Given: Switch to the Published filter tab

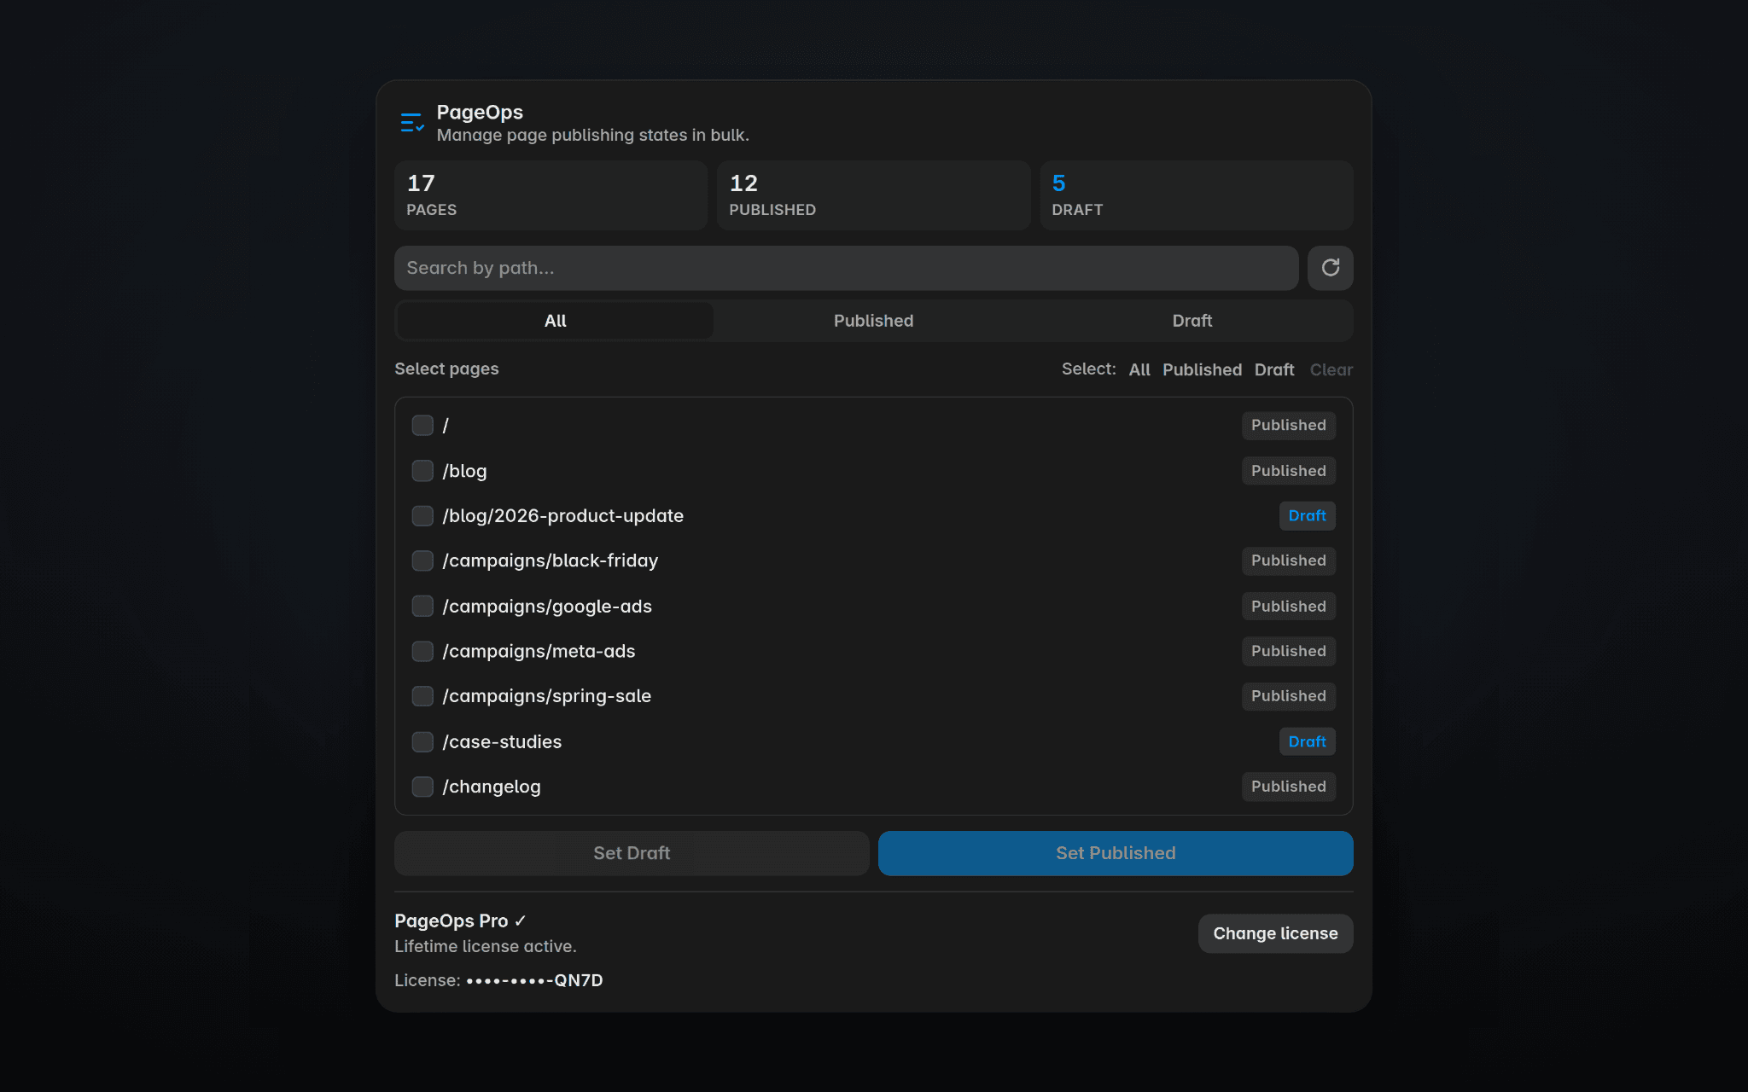Looking at the screenshot, I should click(x=873, y=321).
